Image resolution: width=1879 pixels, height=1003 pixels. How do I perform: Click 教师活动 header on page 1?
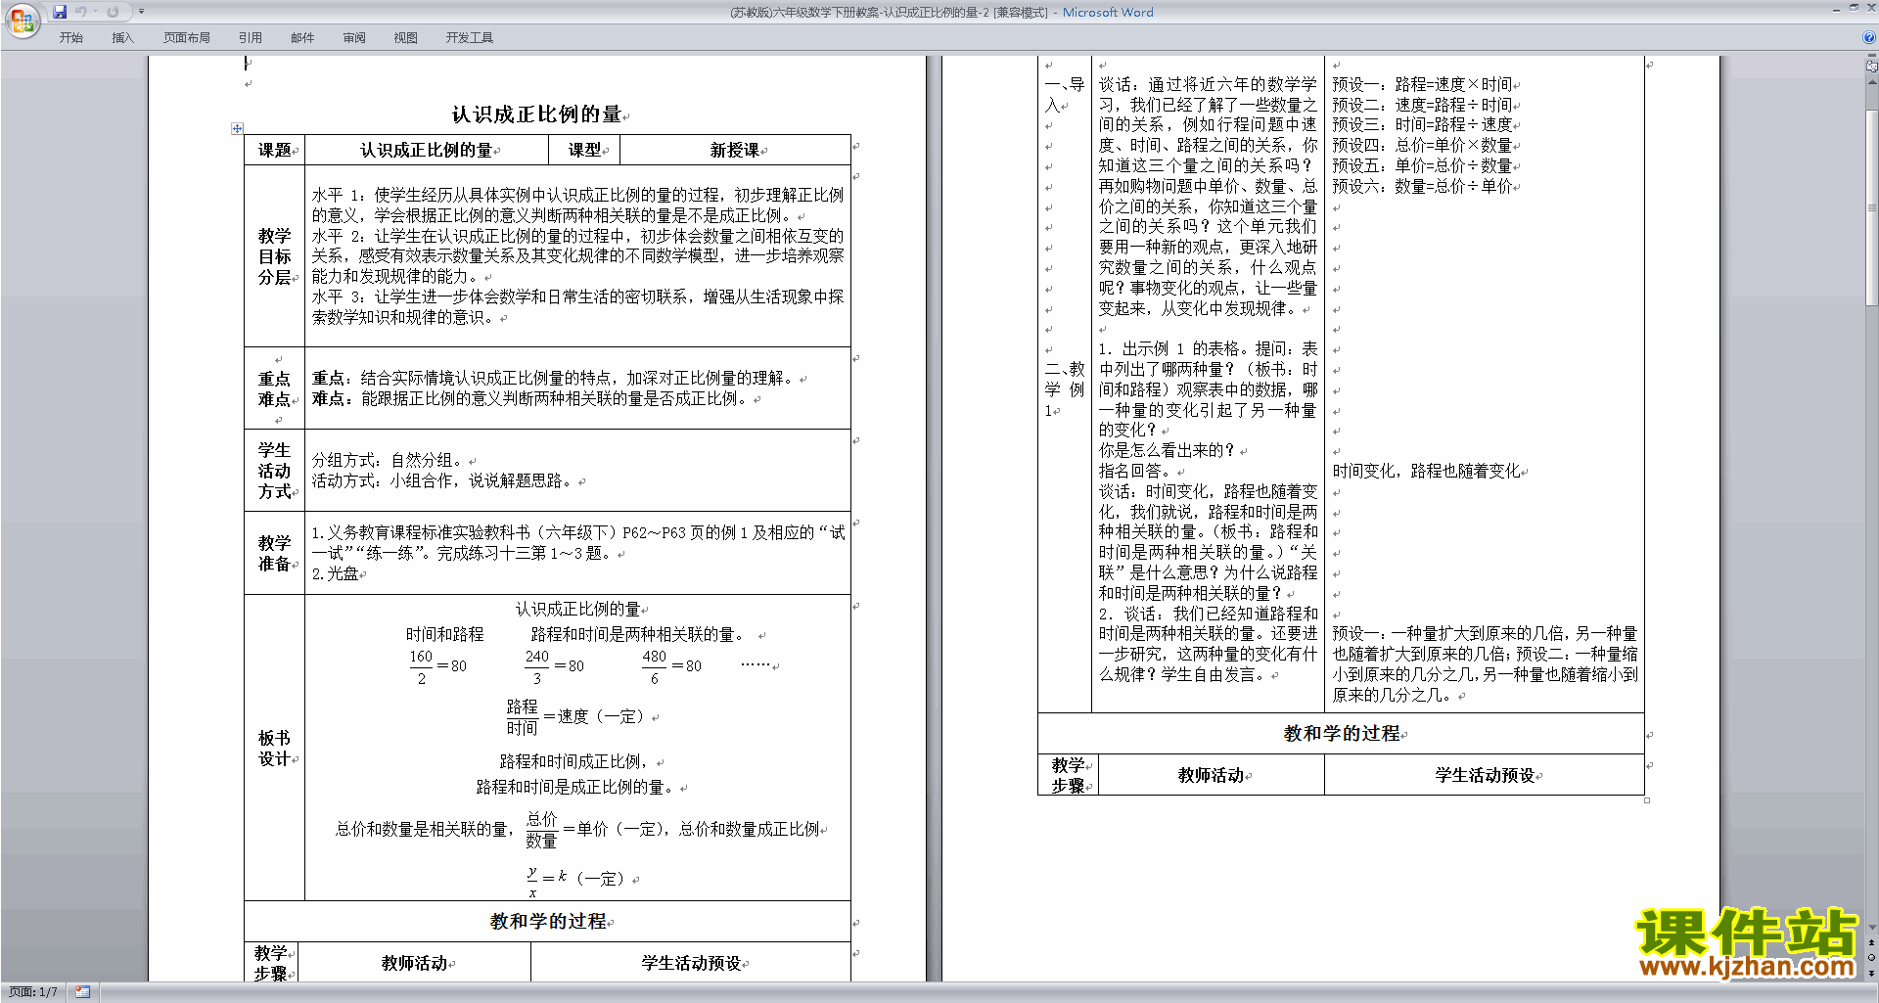point(415,964)
